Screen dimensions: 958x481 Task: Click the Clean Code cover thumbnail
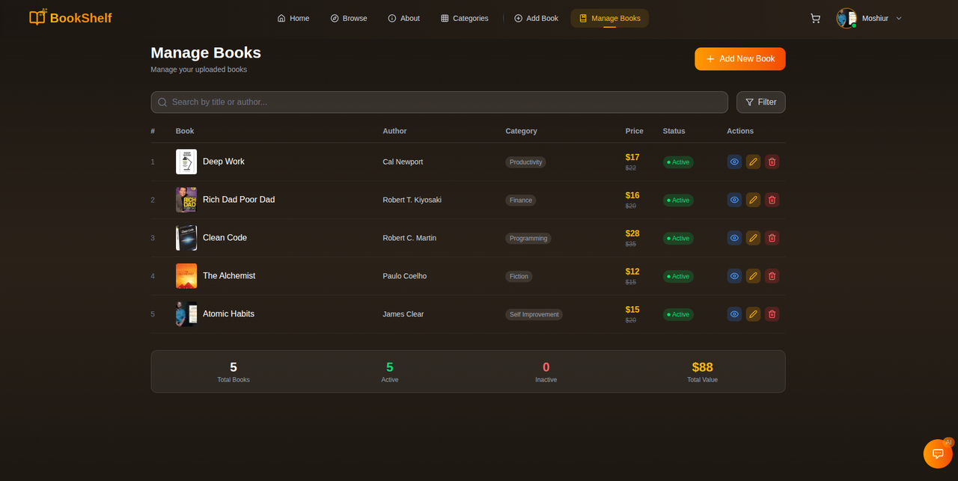click(186, 238)
